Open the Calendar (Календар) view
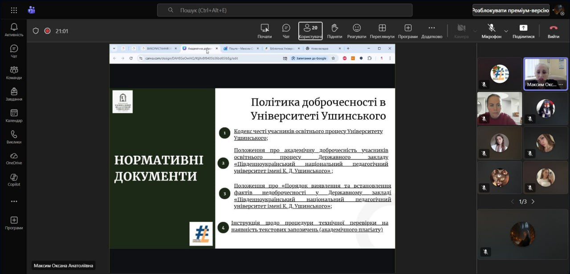The image size is (570, 274). [x=14, y=116]
